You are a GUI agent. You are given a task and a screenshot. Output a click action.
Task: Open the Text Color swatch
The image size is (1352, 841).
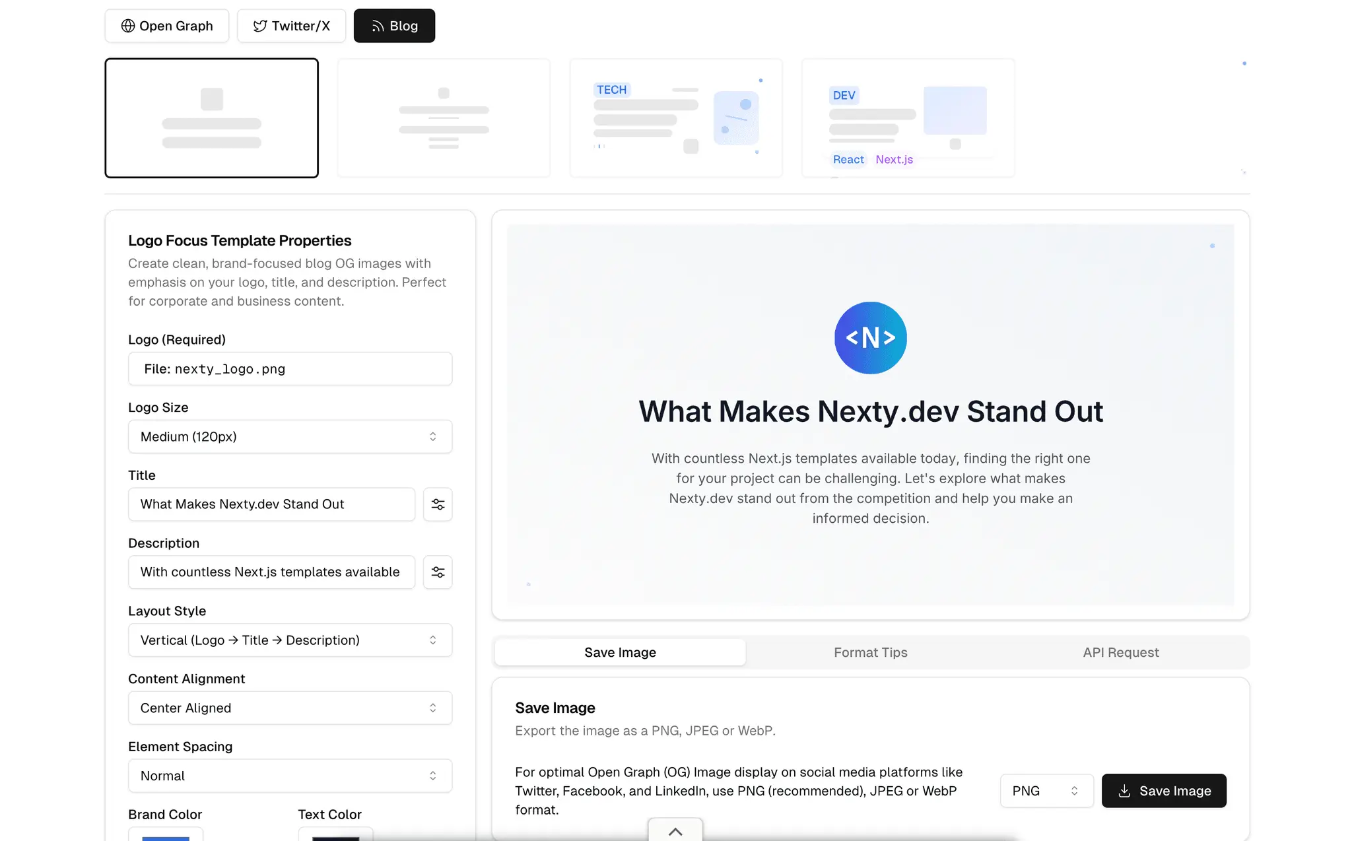[335, 834]
